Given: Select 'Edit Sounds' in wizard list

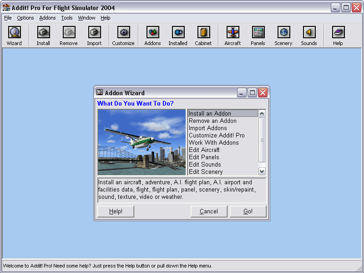Looking at the screenshot, I should (x=222, y=164).
